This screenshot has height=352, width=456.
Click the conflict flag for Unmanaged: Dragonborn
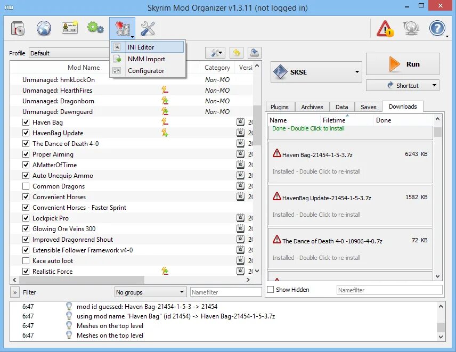(165, 101)
